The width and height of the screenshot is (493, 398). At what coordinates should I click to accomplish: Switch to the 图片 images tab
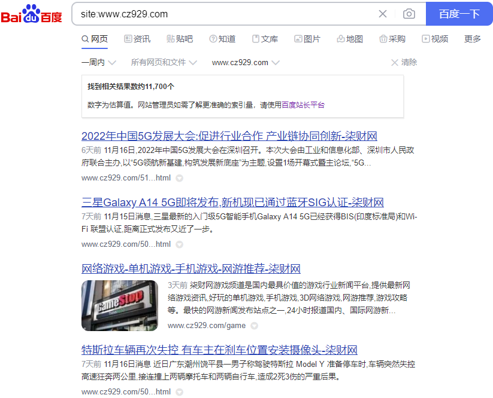click(307, 39)
